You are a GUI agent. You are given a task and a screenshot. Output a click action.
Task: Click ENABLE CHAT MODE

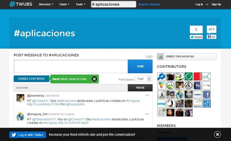[31, 79]
